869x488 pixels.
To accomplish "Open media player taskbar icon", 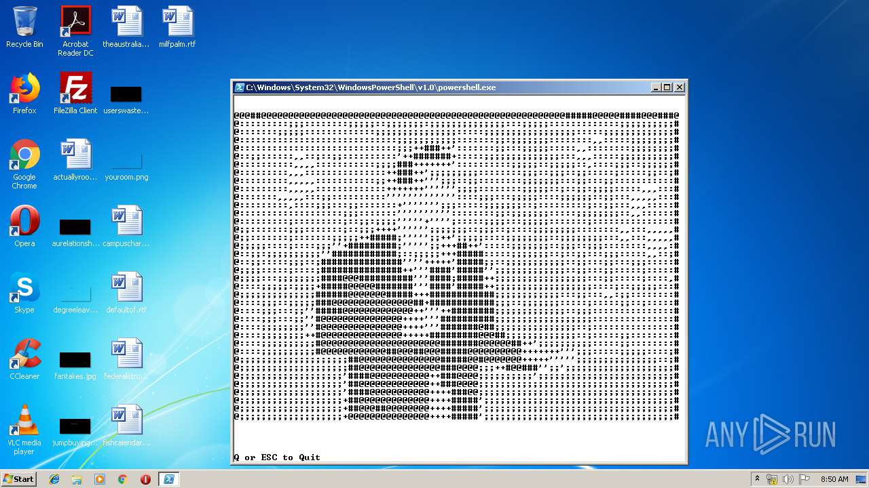I will pyautogui.click(x=100, y=479).
